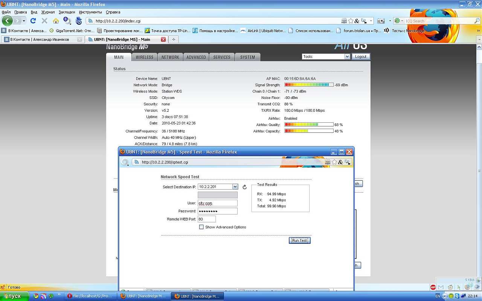This screenshot has height=301, width=482.
Task: Switch to the В Контакте browser tab
Action: coord(42,39)
